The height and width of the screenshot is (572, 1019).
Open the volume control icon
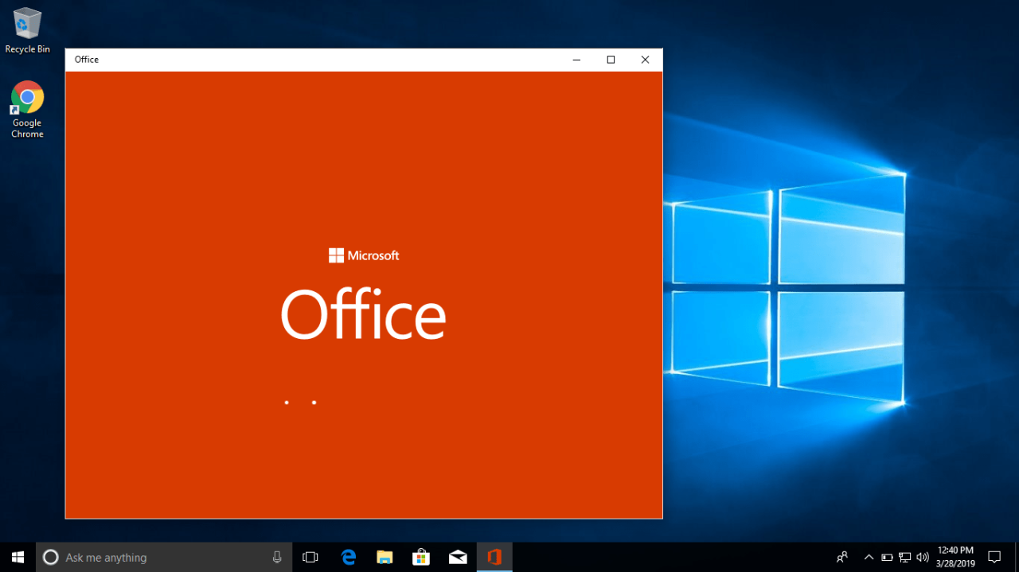point(922,557)
